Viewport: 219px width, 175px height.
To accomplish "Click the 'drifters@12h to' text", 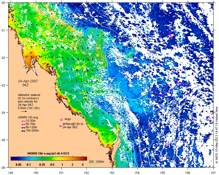I will click(x=73, y=124).
